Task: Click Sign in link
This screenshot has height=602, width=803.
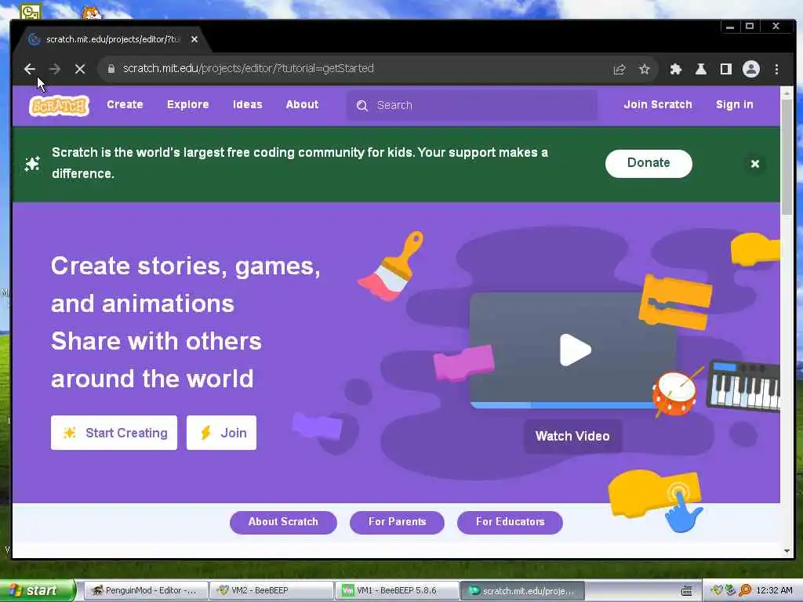Action: (734, 104)
